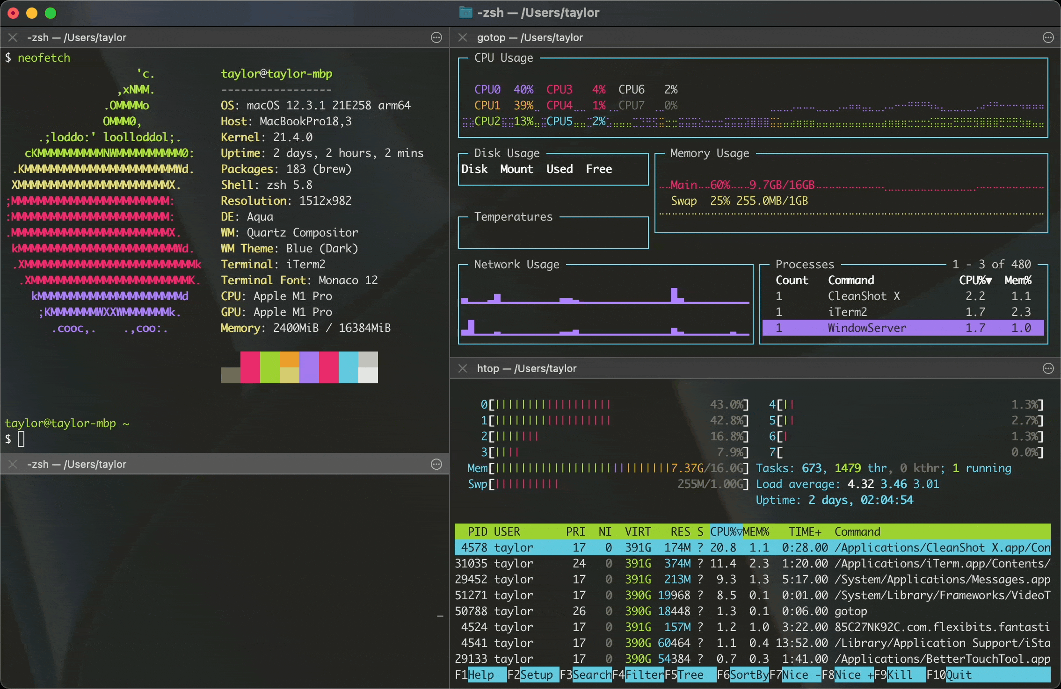Click the htop Load average text
The image size is (1061, 689).
(848, 484)
